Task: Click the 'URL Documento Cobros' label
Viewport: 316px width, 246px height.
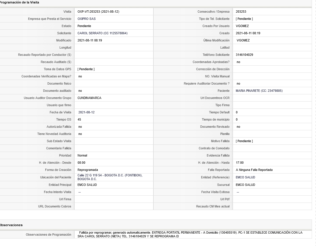Action: (x=55, y=207)
